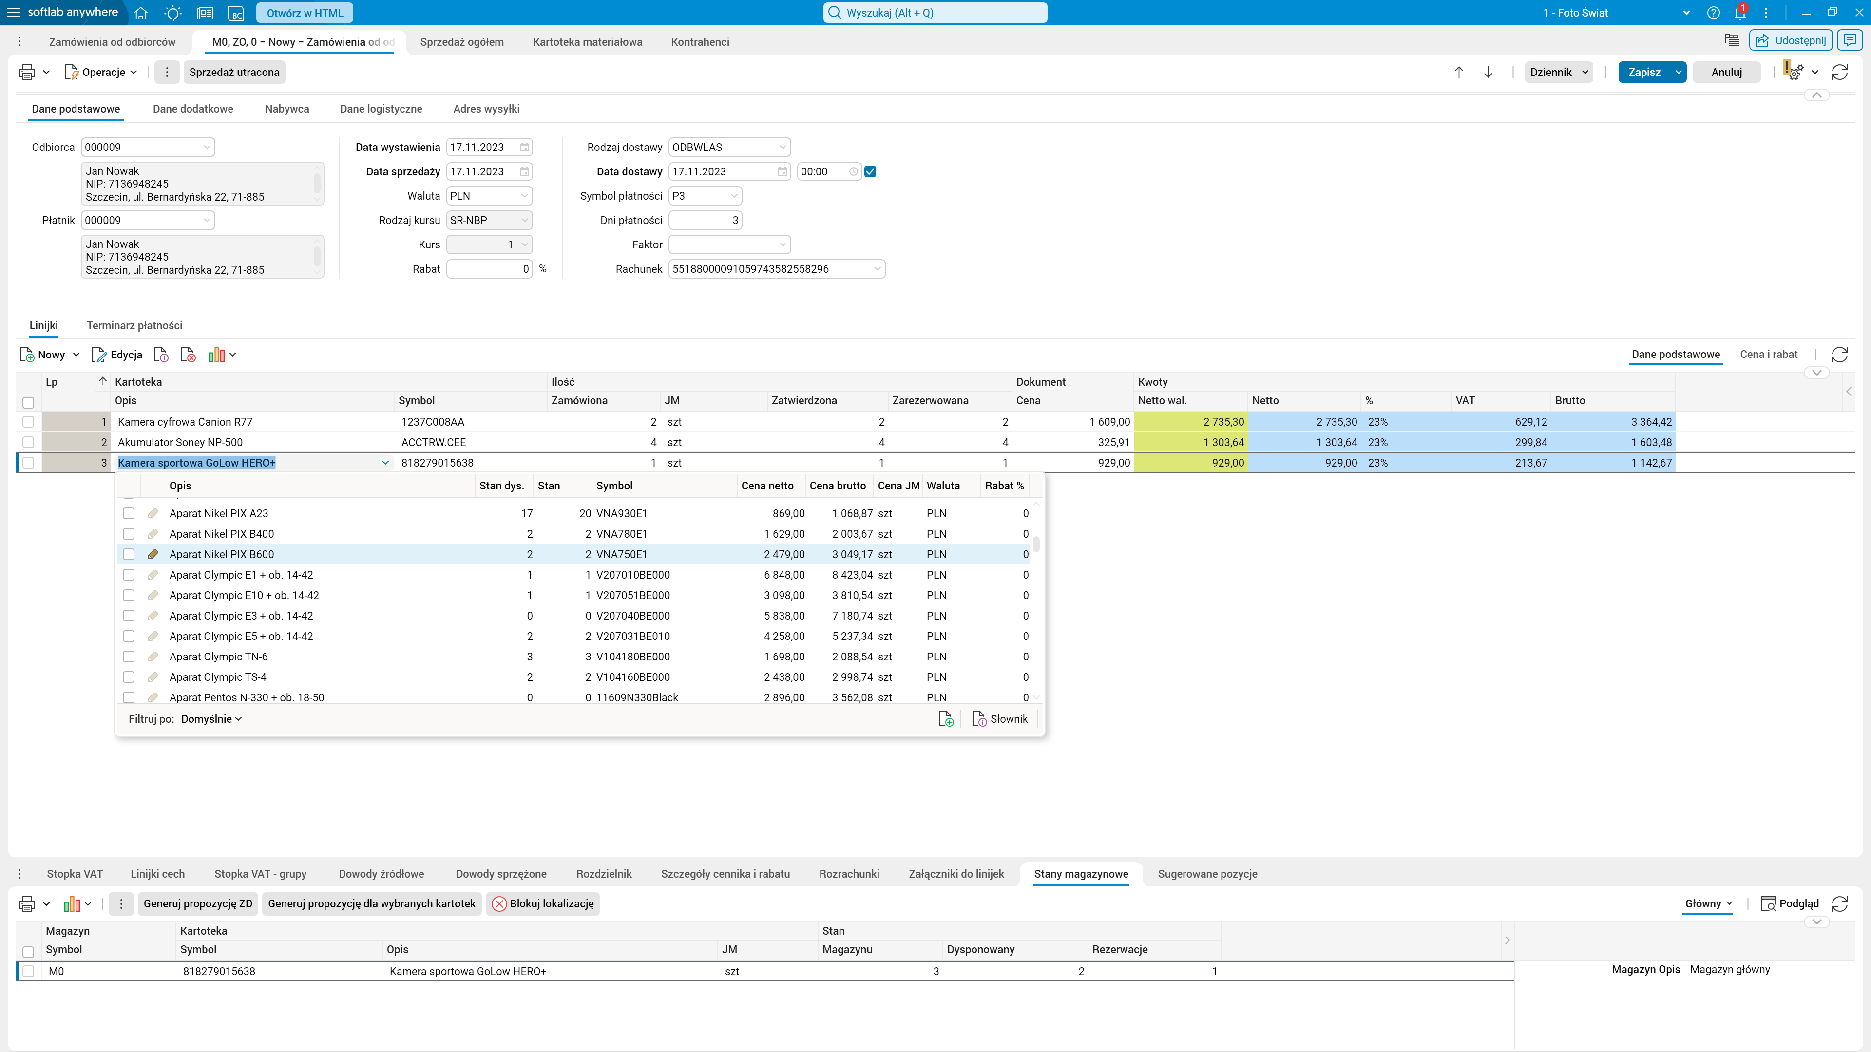Expand the Waluta PLN dropdown
Image resolution: width=1871 pixels, height=1052 pixels.
[x=524, y=196]
